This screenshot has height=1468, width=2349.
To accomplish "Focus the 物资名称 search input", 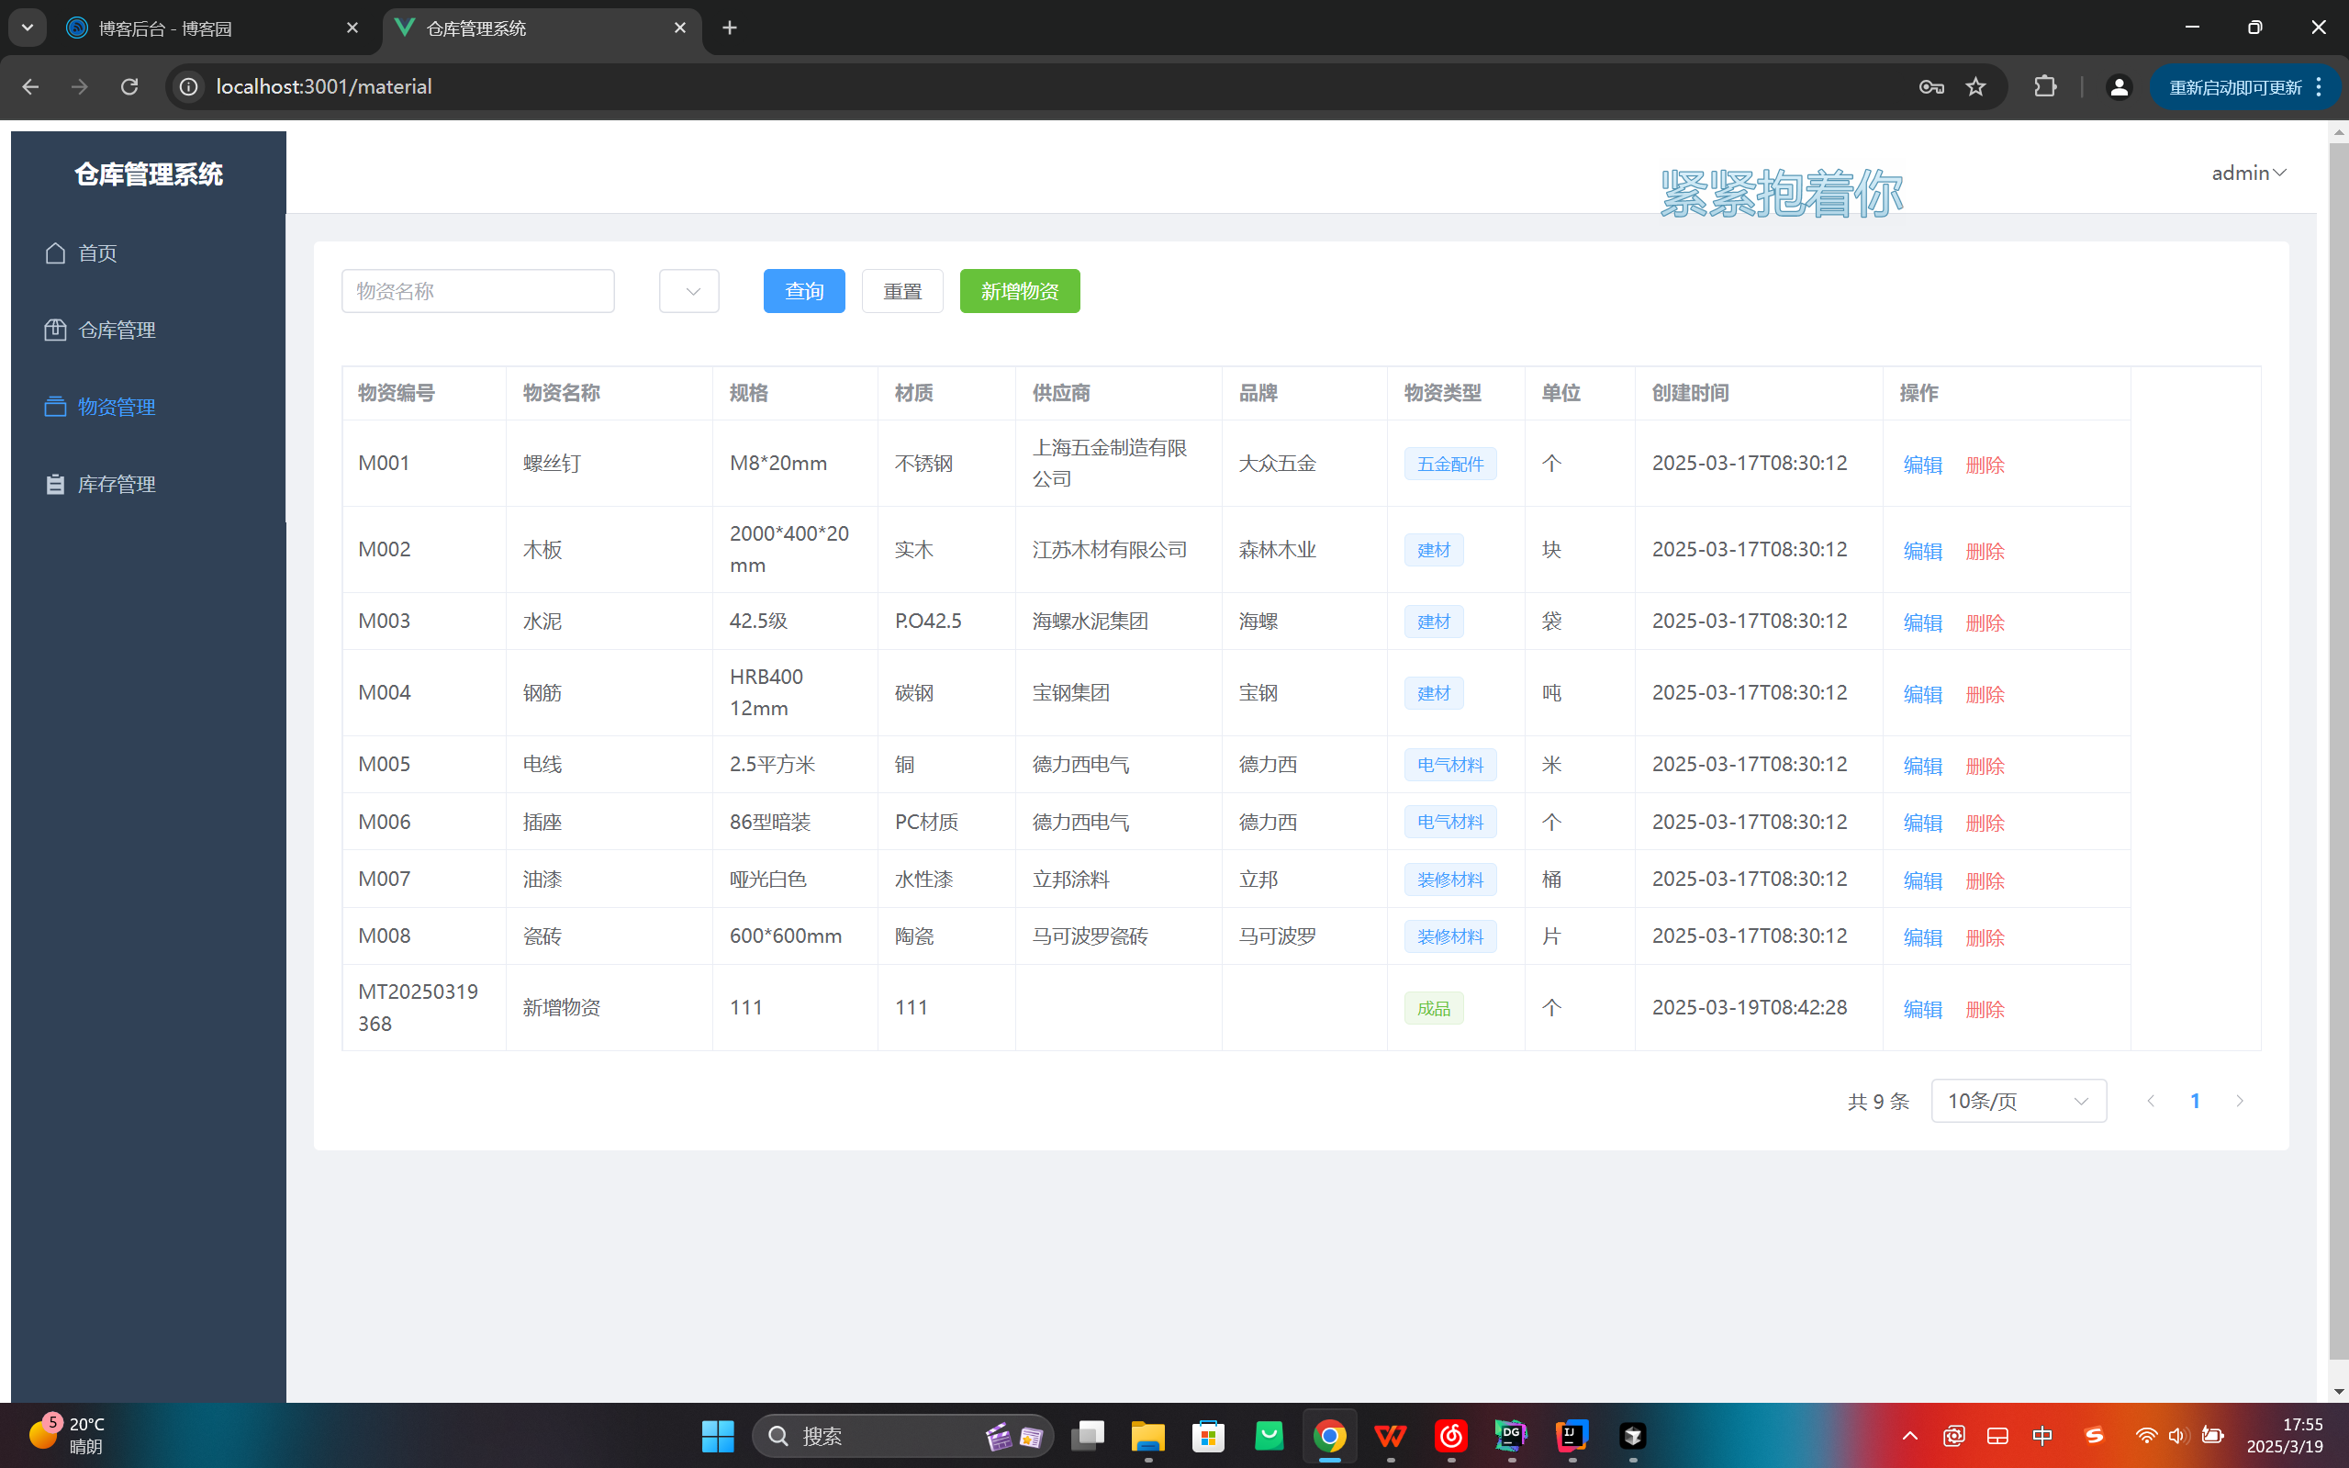I will 477,291.
